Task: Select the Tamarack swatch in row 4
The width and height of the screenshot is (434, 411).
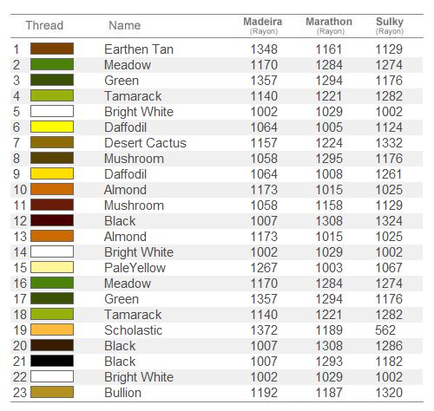Action: click(x=52, y=95)
